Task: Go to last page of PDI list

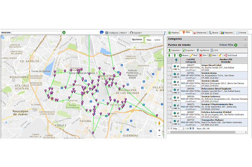Action: pos(193,128)
